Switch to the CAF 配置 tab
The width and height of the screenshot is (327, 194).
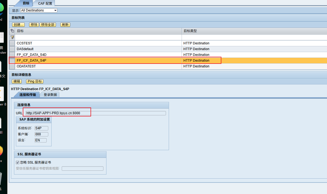coord(44,3)
